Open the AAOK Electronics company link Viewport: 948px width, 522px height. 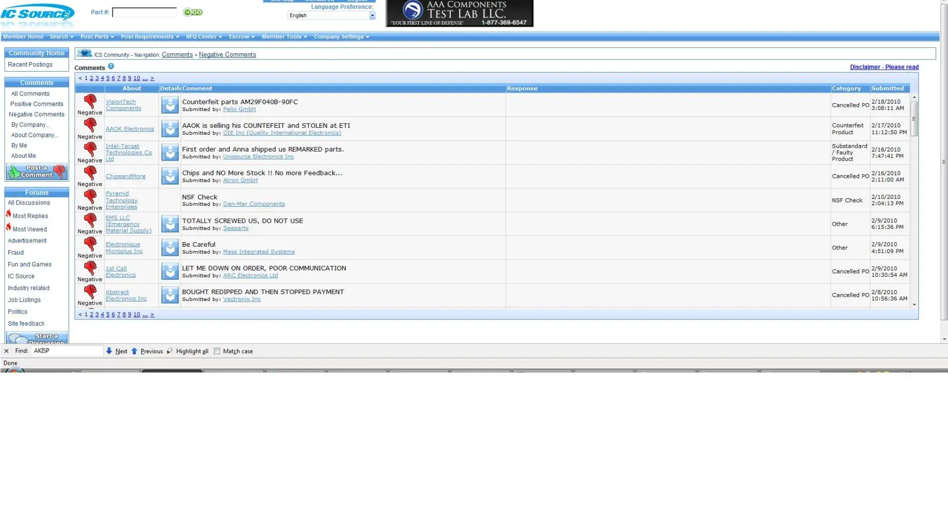click(x=130, y=129)
